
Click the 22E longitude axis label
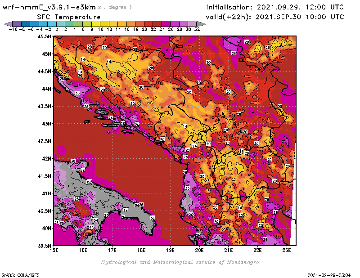[257, 250]
